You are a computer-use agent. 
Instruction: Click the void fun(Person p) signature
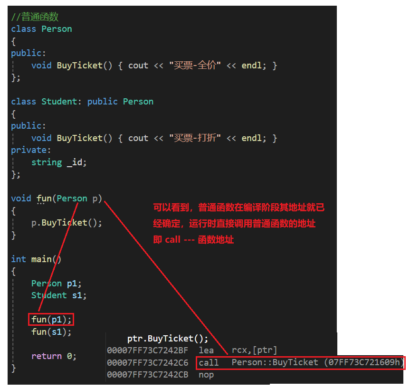coord(57,199)
